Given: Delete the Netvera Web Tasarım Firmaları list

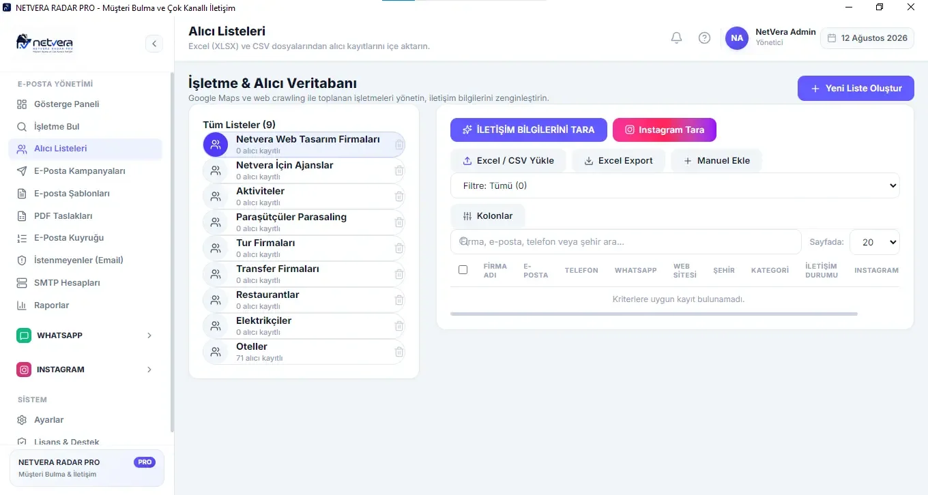Looking at the screenshot, I should [x=399, y=145].
